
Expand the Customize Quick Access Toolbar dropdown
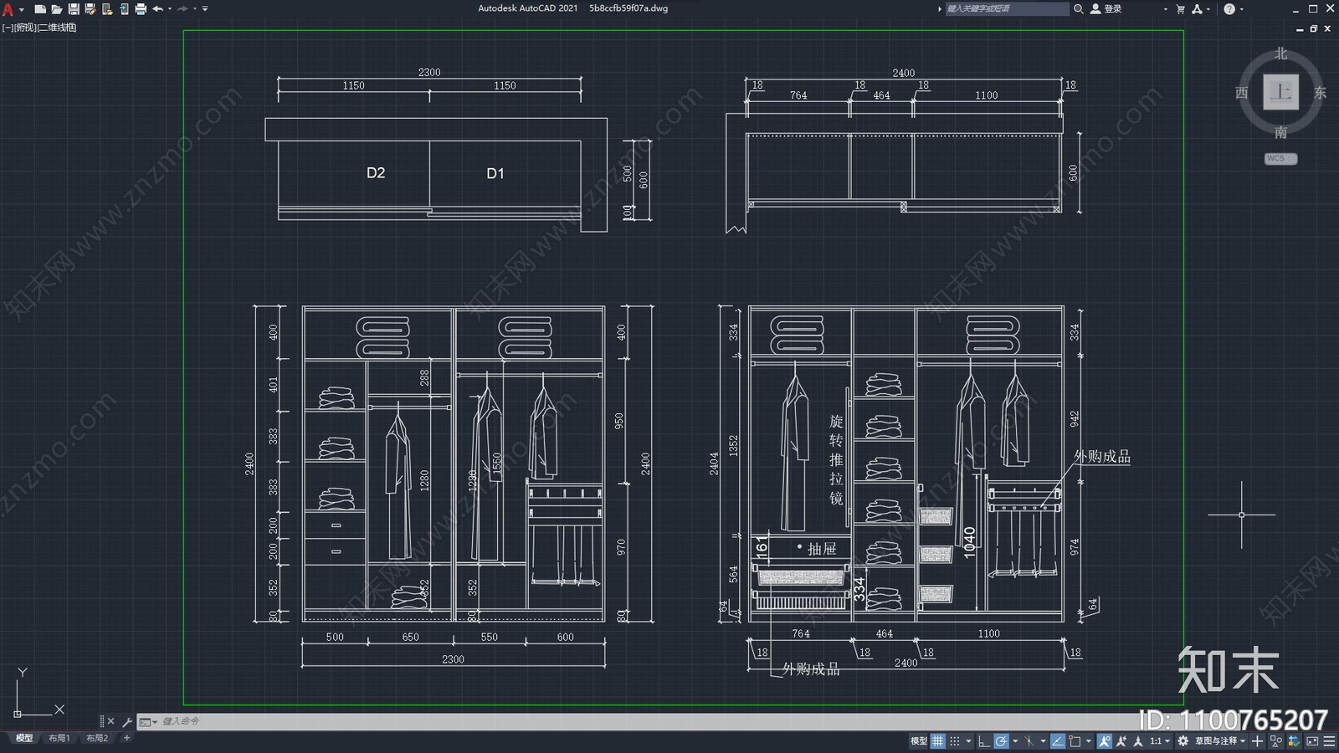click(x=206, y=9)
